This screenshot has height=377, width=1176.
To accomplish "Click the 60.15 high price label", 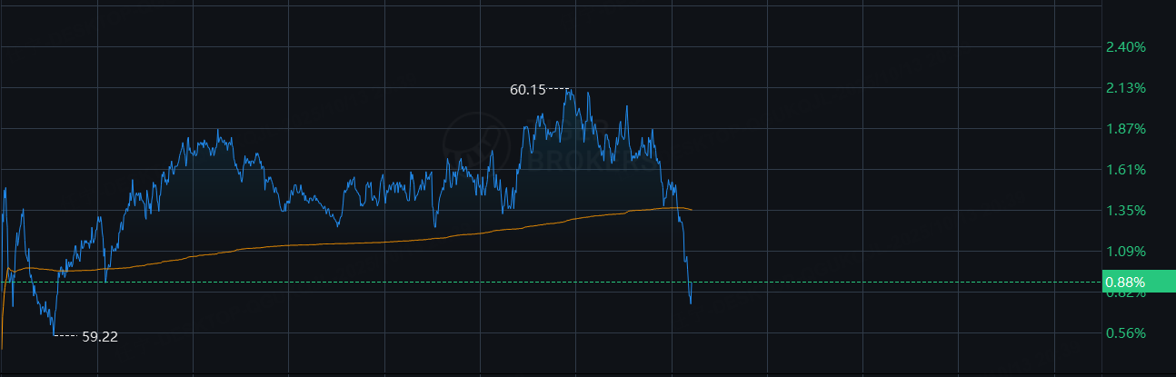I will (x=527, y=90).
